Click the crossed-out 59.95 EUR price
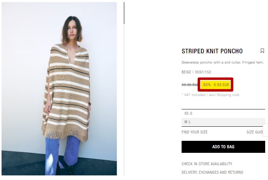 (190, 85)
